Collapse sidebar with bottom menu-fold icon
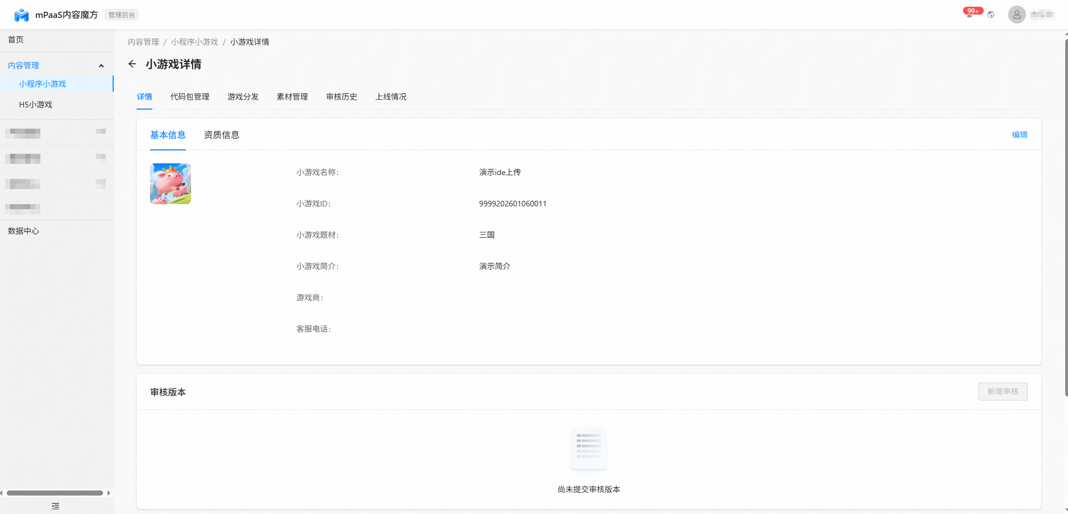Screen dimensions: 1068x514 coord(55,506)
